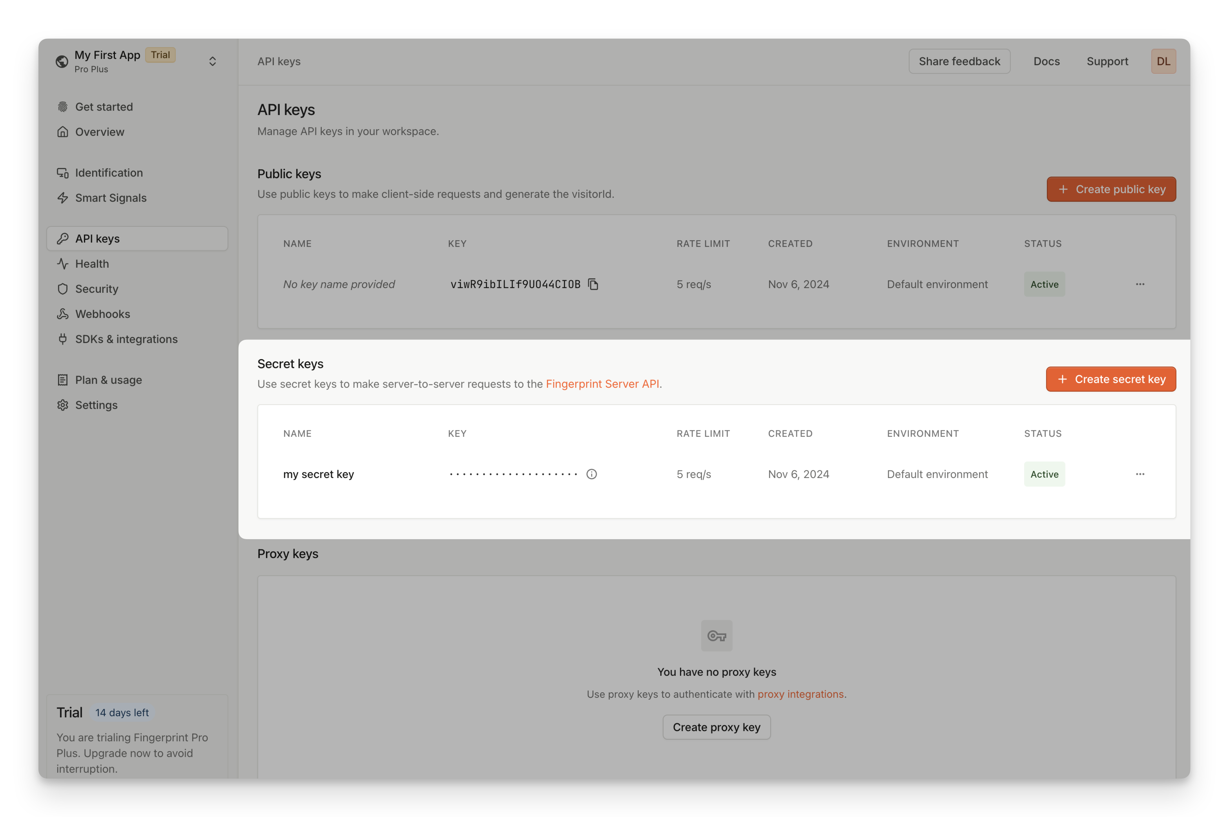Open Smart Signals lightning icon
The width and height of the screenshot is (1229, 817).
click(x=62, y=198)
